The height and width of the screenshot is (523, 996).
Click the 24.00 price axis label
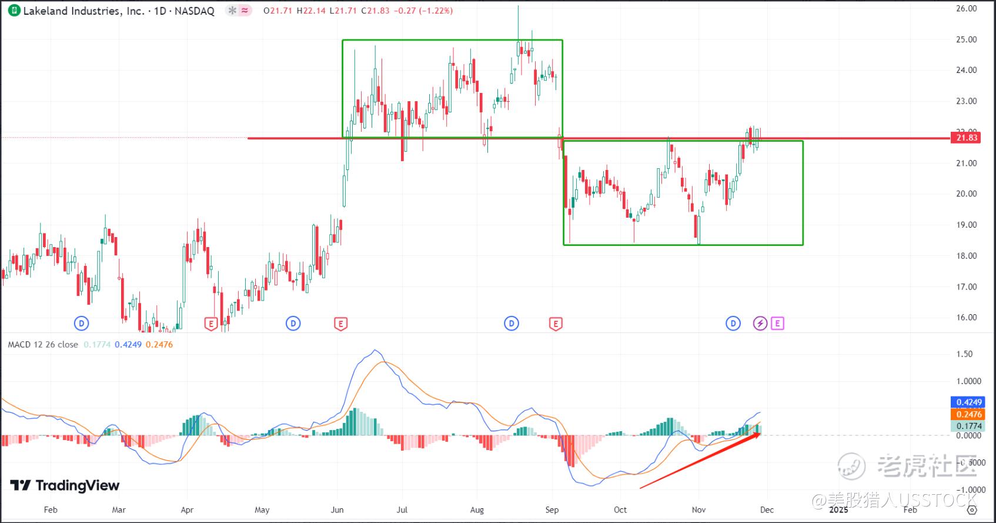967,70
